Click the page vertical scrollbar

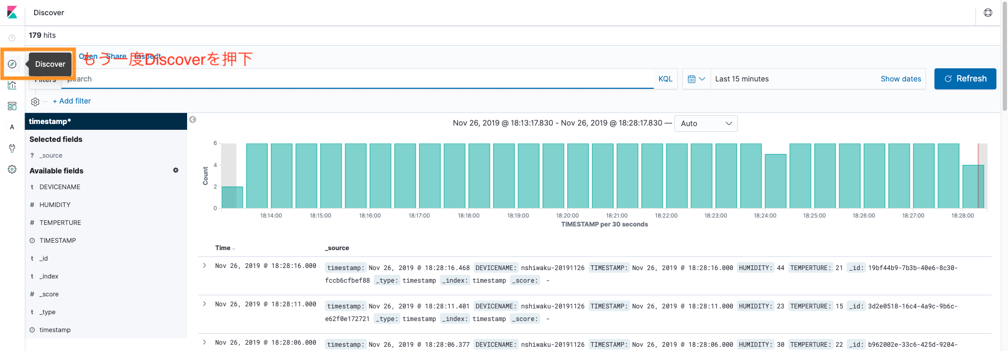click(1005, 55)
